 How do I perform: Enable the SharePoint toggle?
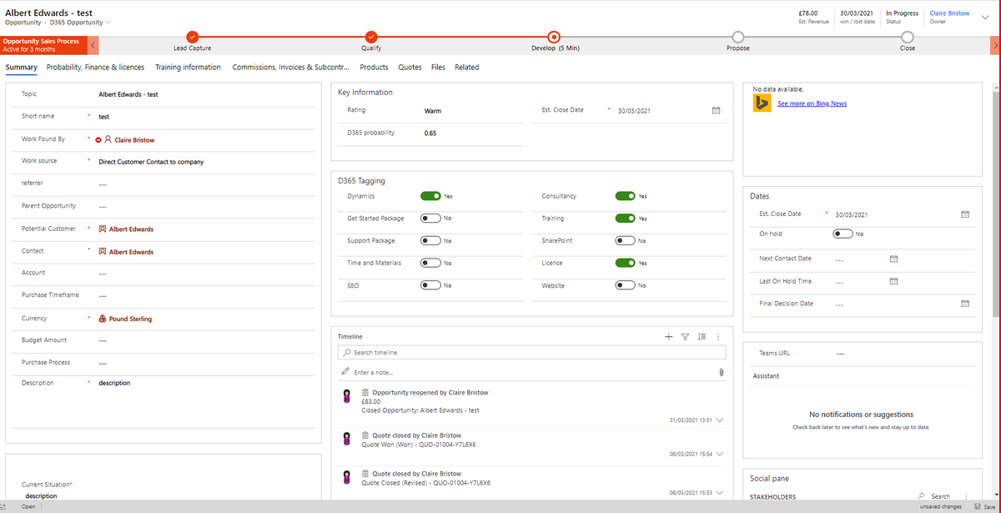pyautogui.click(x=626, y=241)
